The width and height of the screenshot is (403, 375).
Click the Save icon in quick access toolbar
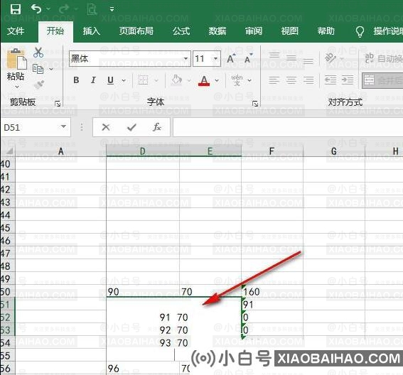[16, 9]
